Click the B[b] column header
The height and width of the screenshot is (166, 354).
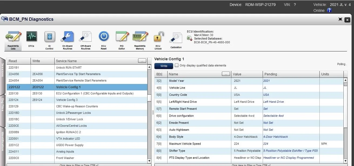coord(161,74)
